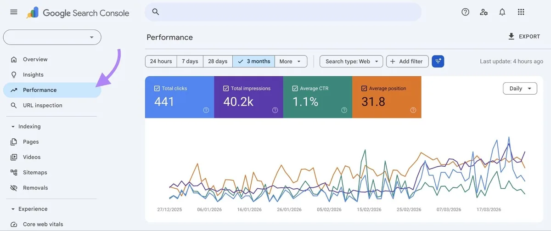
Task: Go to Core web vitals
Action: [x=52, y=224]
